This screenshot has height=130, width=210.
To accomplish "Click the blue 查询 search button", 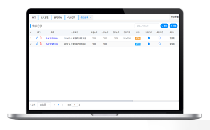I will point(164,26).
